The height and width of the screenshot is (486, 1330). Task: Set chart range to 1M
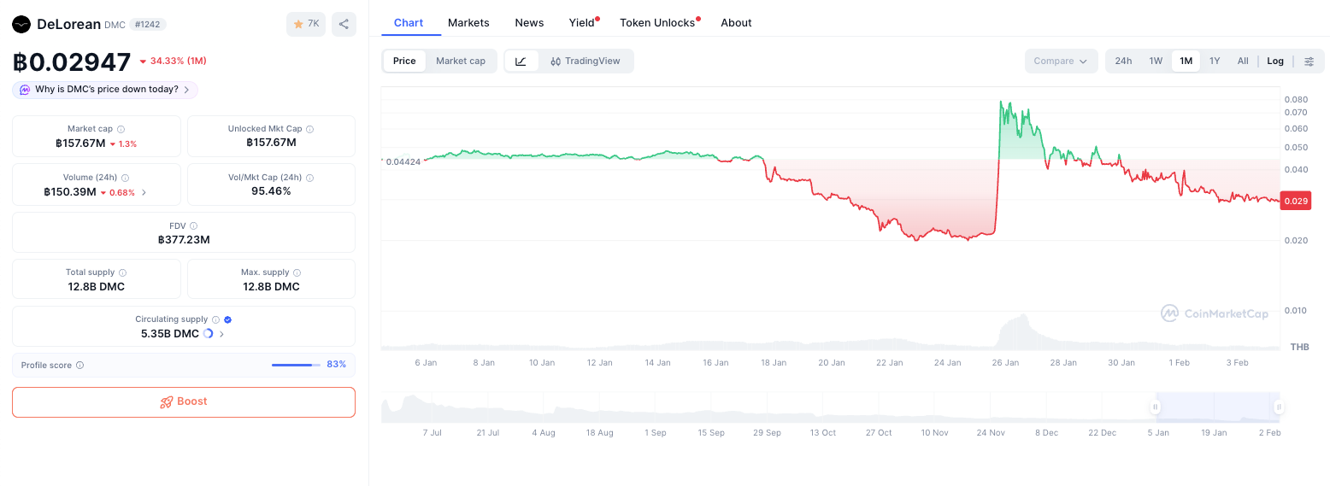tap(1186, 61)
